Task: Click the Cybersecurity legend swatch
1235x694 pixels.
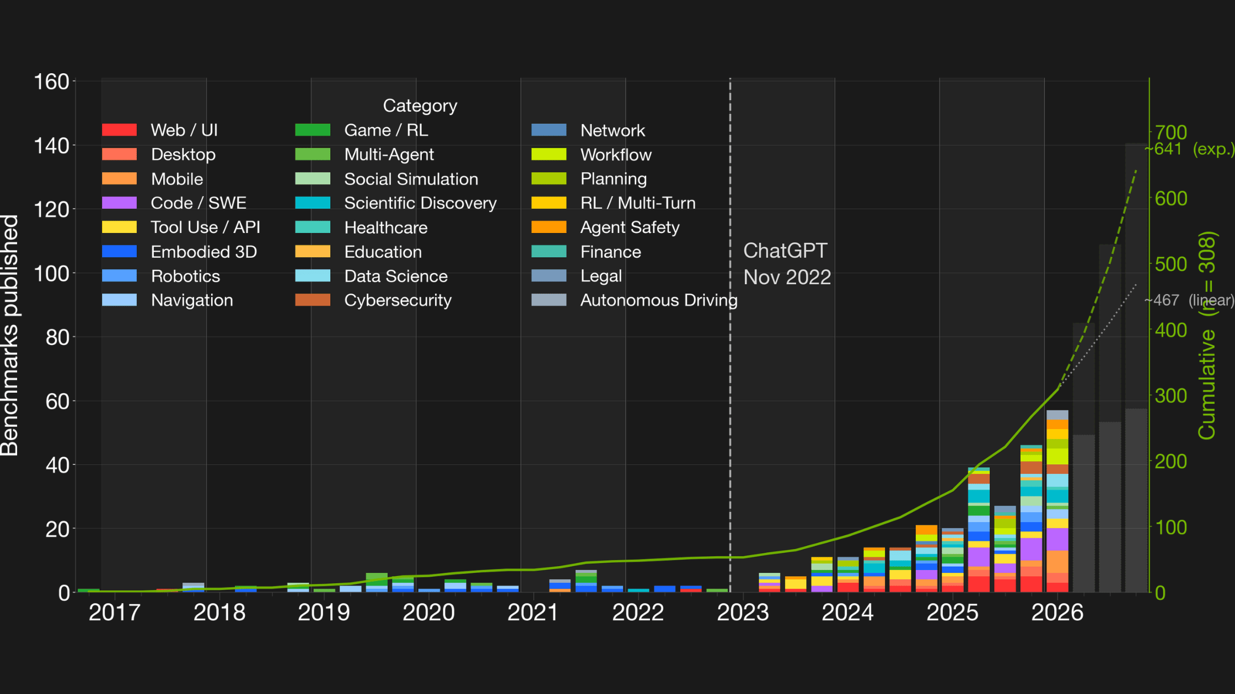Action: 313,300
